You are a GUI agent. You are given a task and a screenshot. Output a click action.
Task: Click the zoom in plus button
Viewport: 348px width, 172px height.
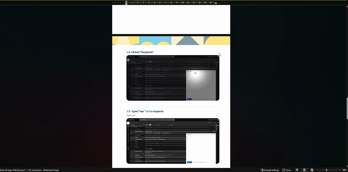click(339, 170)
